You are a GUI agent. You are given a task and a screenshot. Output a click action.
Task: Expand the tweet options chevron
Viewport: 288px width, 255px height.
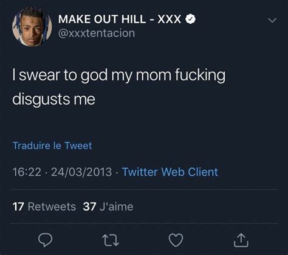click(272, 20)
